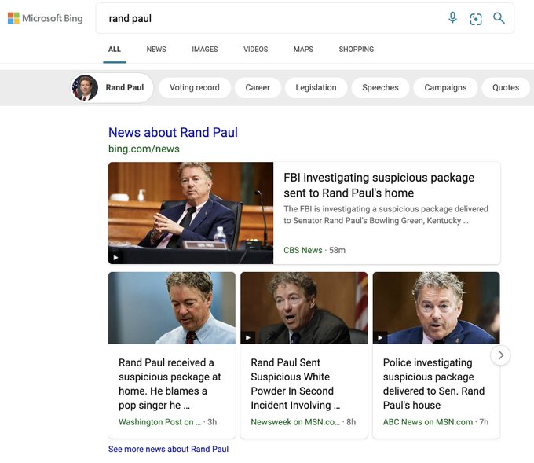Click the Microsoft Bing logo
This screenshot has height=463, width=534.
[45, 18]
